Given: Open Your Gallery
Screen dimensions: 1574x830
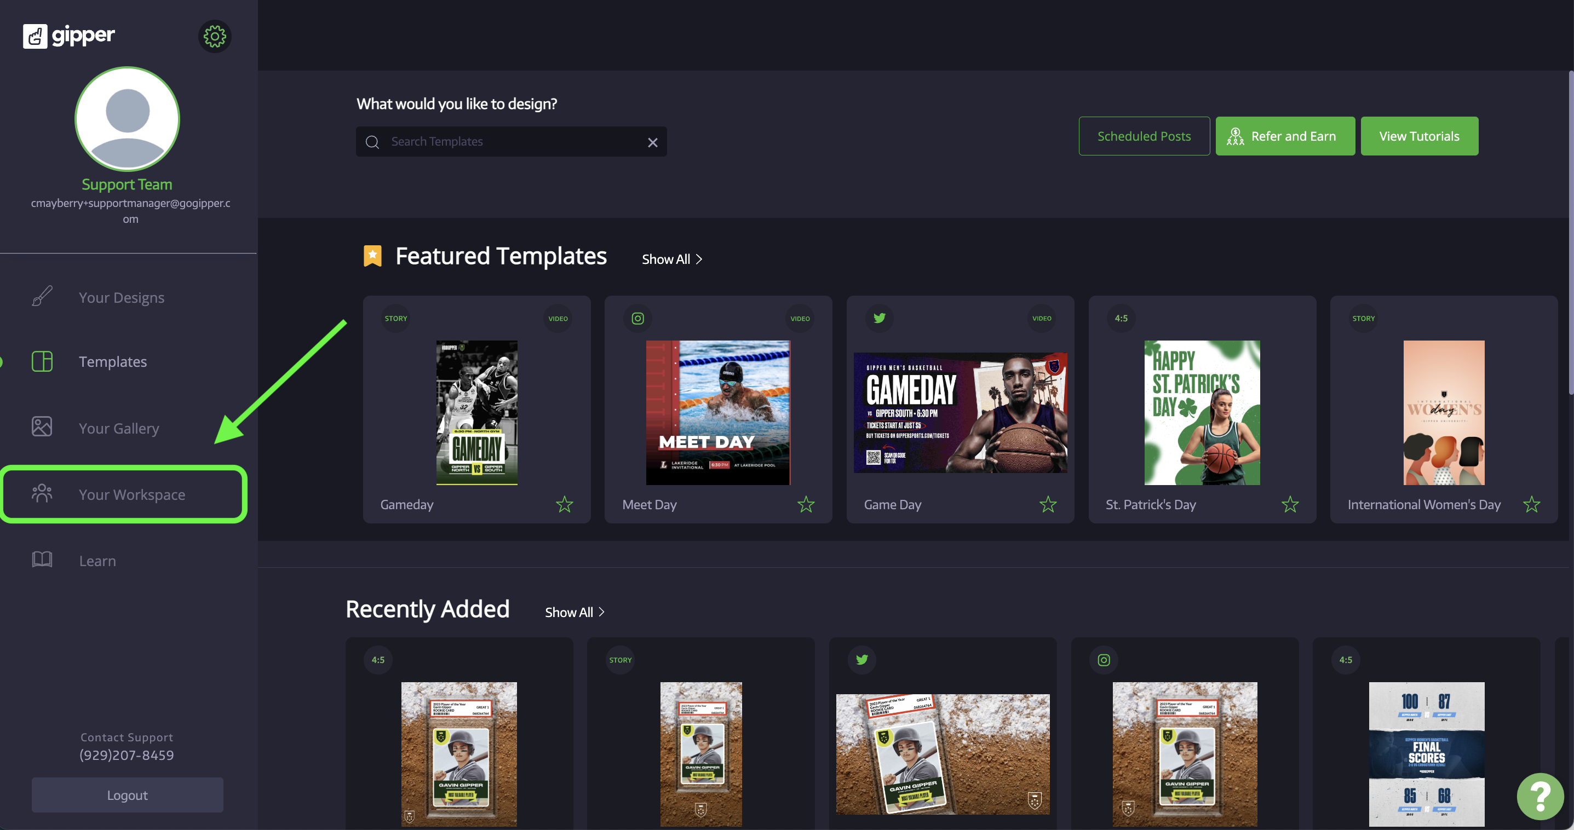Looking at the screenshot, I should (x=119, y=428).
